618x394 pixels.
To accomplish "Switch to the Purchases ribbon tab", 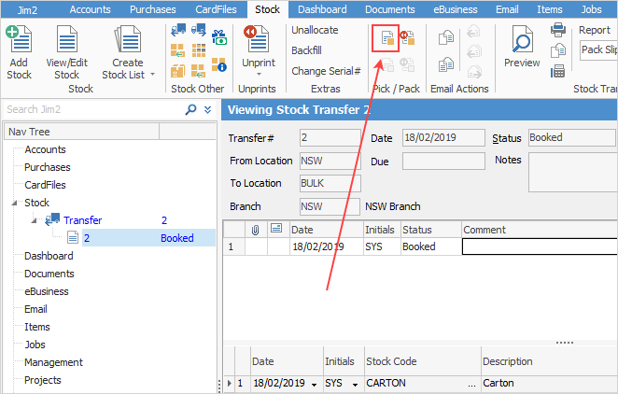I will click(153, 9).
